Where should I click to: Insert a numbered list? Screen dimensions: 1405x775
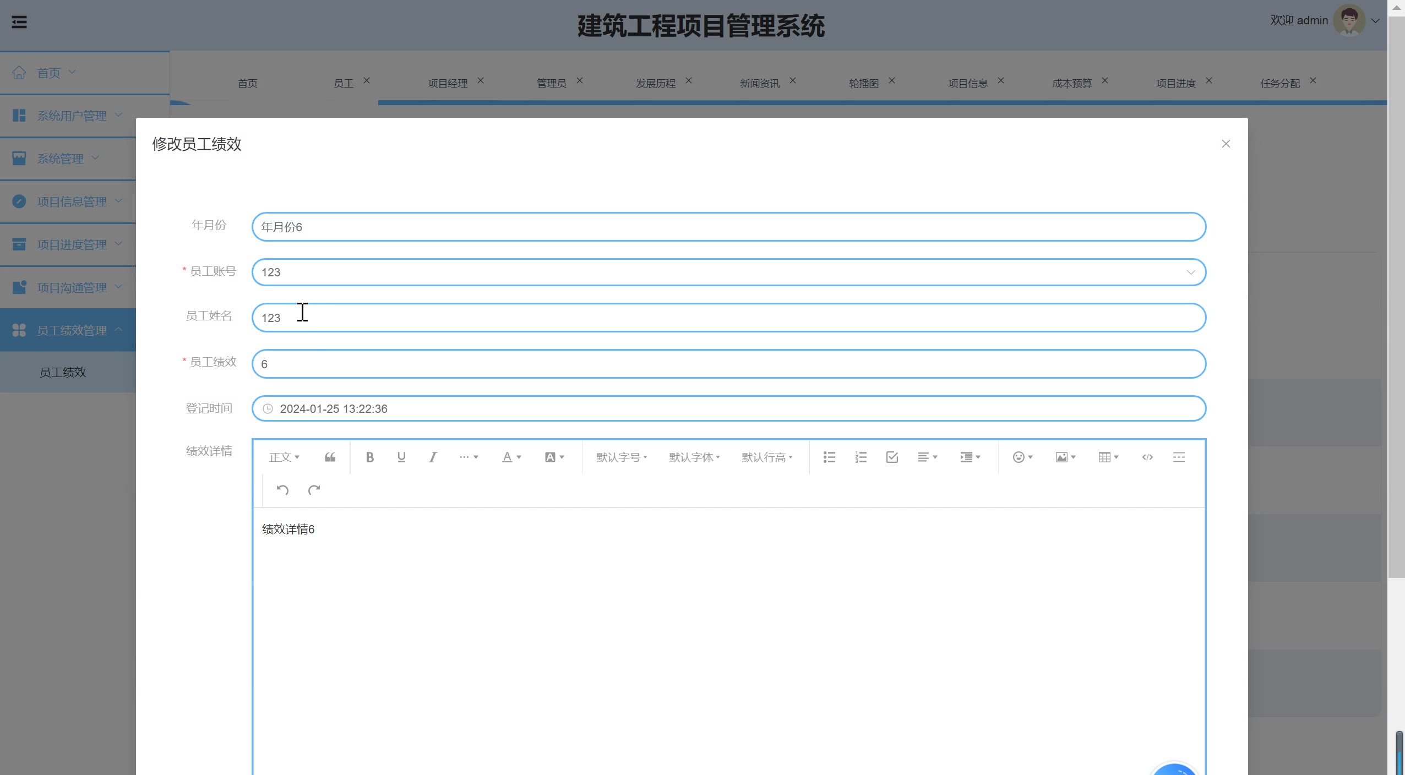[x=861, y=457]
